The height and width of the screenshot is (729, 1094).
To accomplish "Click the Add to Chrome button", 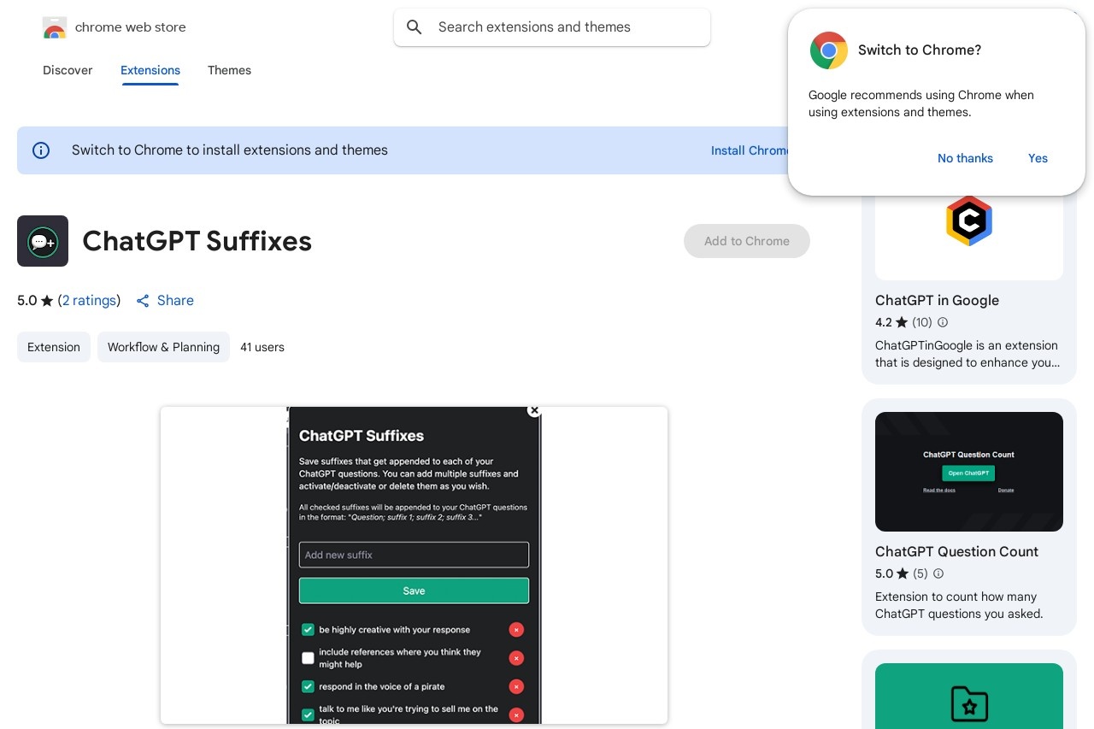I will coord(747,241).
